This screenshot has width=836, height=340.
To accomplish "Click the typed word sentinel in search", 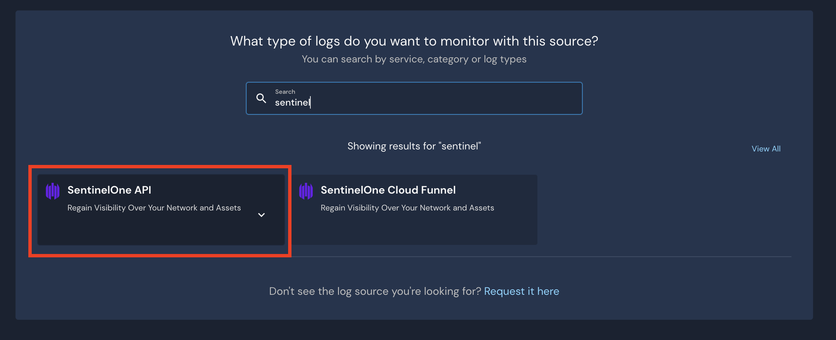I will click(292, 103).
